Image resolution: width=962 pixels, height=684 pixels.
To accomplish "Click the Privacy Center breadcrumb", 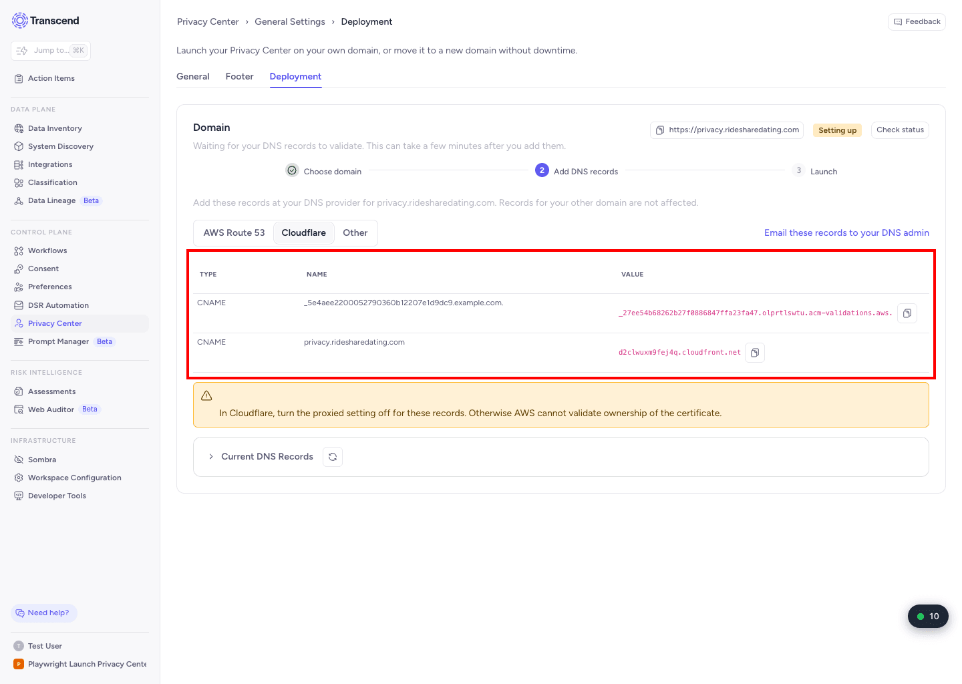I will click(208, 22).
